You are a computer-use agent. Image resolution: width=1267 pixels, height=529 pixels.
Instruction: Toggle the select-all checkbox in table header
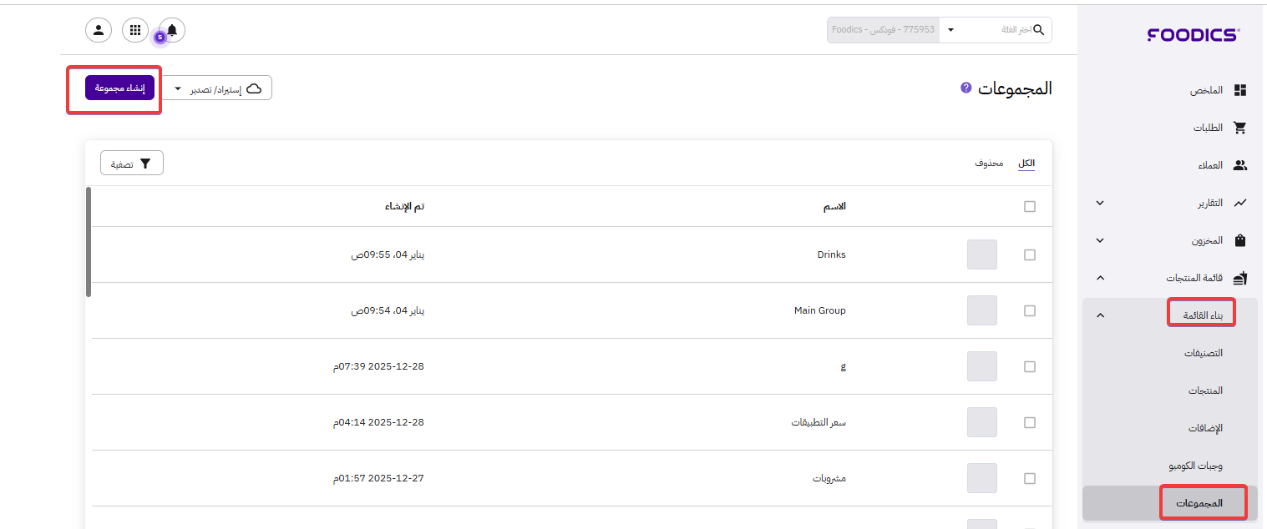pyautogui.click(x=1030, y=206)
